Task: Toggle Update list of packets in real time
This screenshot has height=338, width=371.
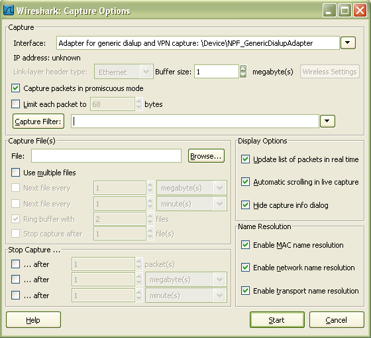Action: coord(245,159)
